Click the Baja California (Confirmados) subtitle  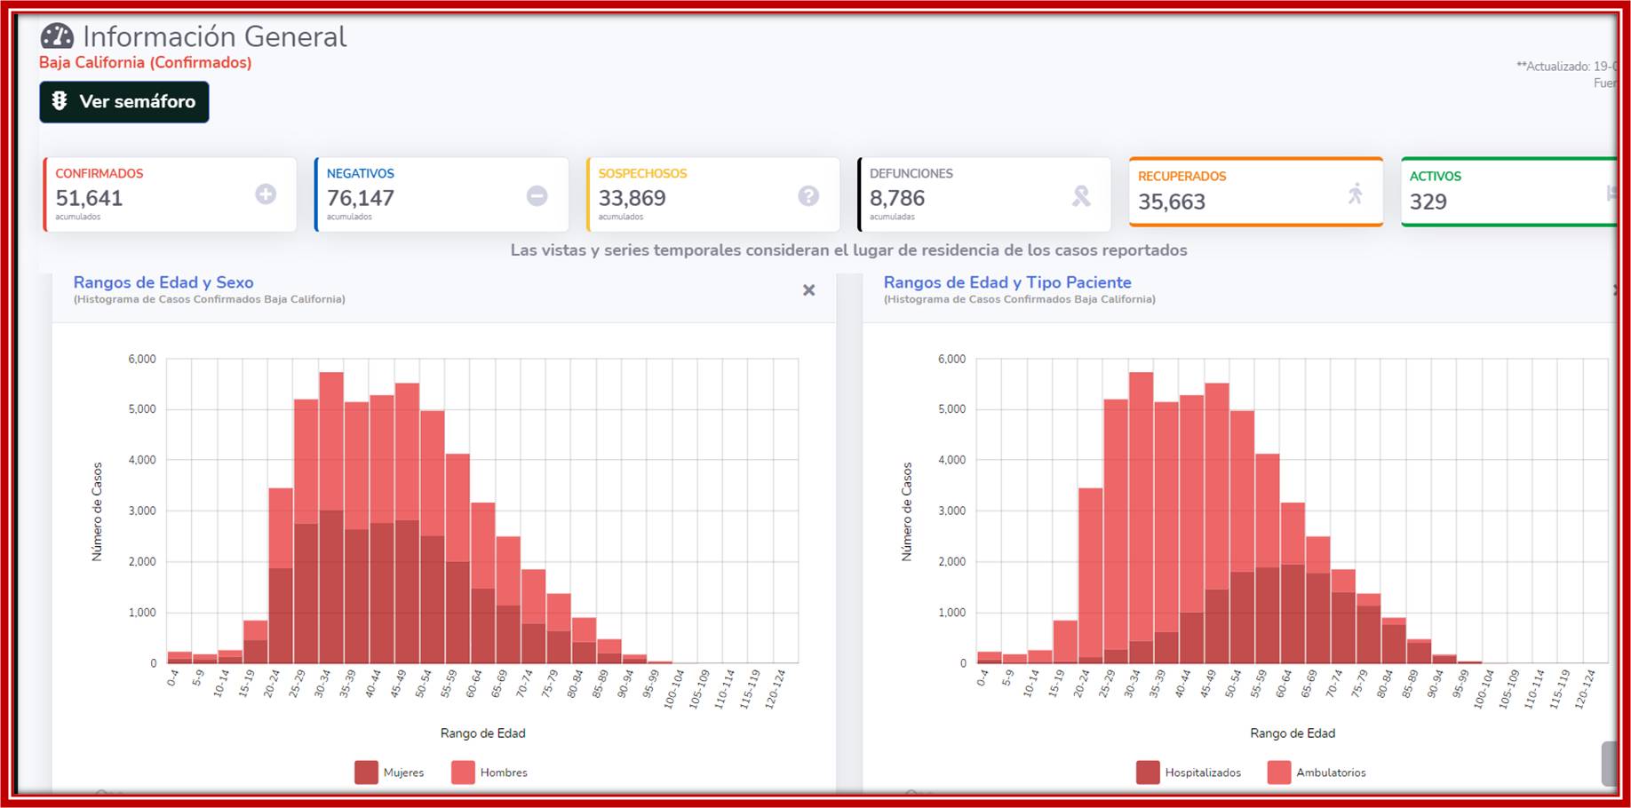click(145, 62)
